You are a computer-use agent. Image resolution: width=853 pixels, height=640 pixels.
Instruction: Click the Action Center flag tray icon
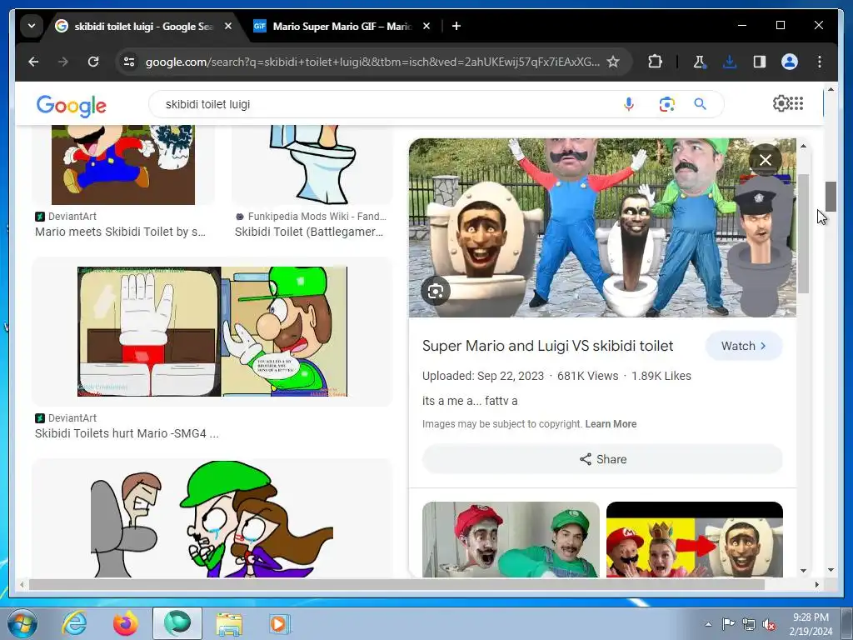728,623
